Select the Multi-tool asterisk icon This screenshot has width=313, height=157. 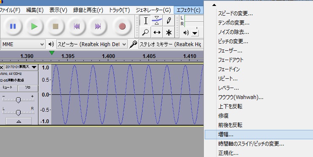click(169, 32)
